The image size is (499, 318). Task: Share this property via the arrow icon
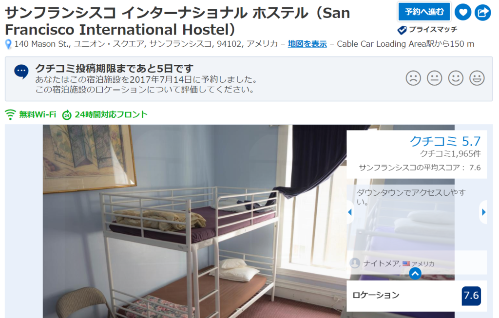pyautogui.click(x=483, y=12)
